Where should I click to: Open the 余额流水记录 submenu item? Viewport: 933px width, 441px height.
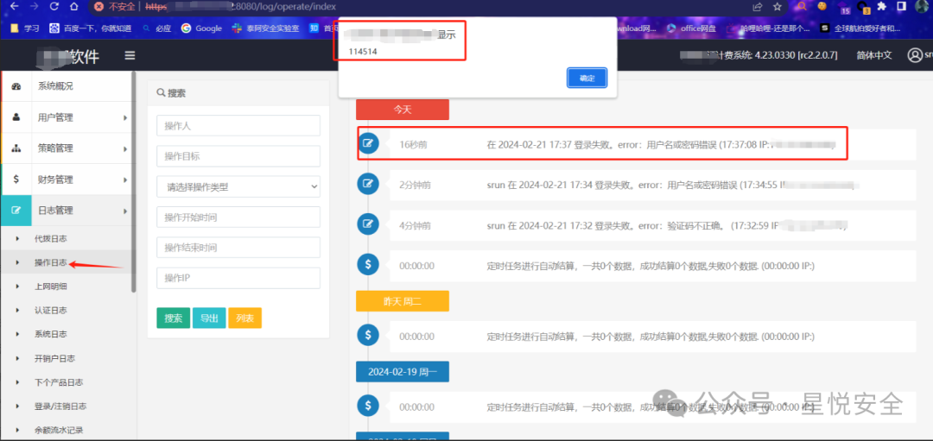[x=59, y=430]
